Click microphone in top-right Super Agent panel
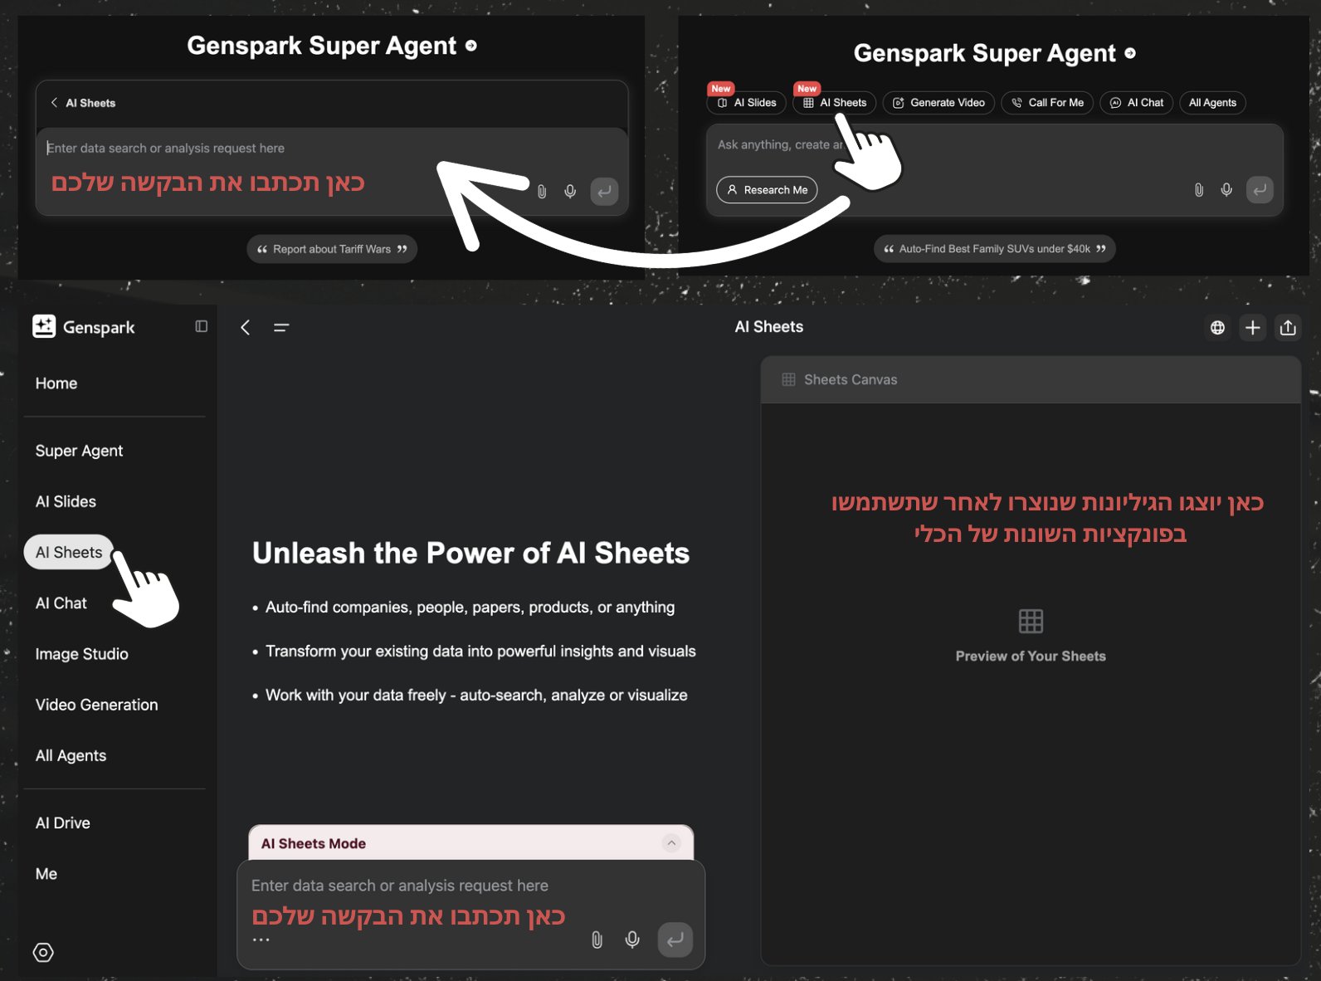 click(1226, 190)
